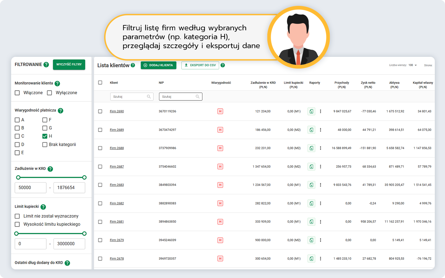Enable the Włączone monitoring checkbox

point(17,93)
